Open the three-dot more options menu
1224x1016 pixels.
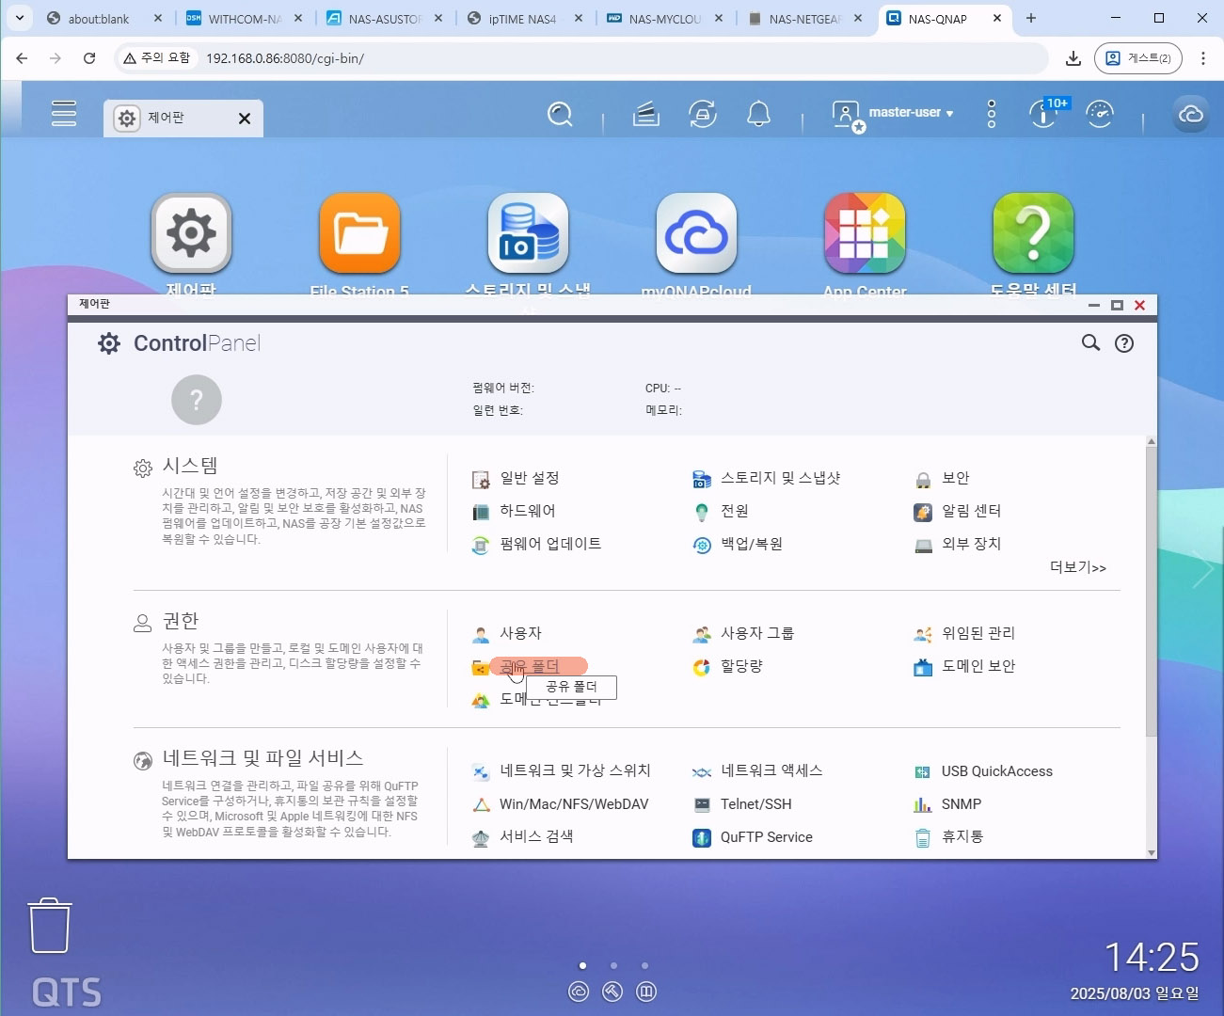click(991, 114)
